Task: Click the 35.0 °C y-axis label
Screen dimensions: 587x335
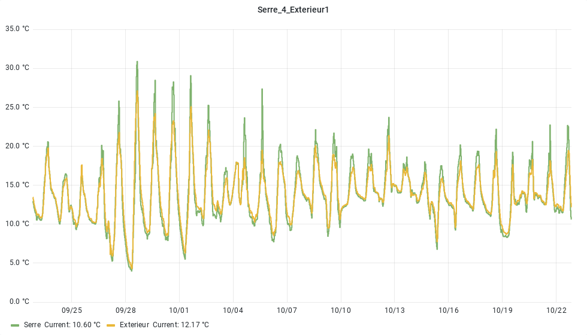Action: [17, 29]
